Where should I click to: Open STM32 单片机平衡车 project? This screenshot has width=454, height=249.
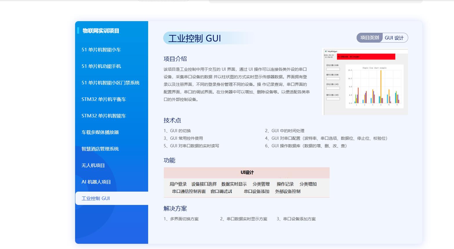click(103, 99)
